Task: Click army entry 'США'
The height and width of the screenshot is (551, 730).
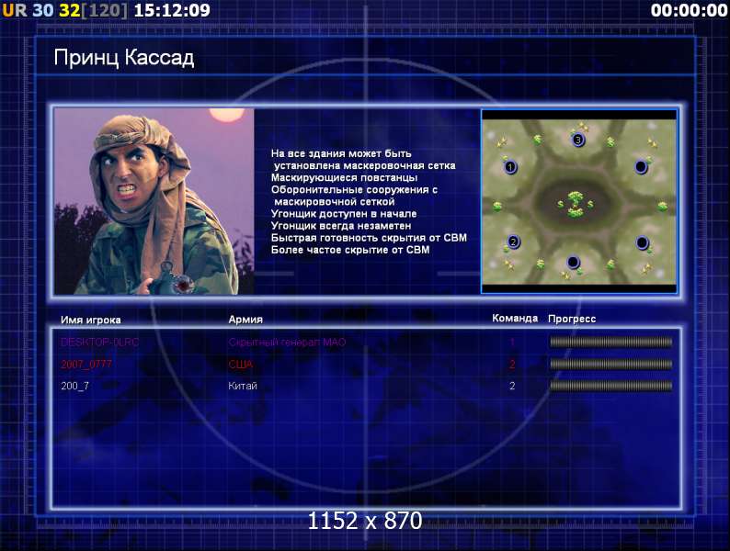Action: pyautogui.click(x=240, y=364)
